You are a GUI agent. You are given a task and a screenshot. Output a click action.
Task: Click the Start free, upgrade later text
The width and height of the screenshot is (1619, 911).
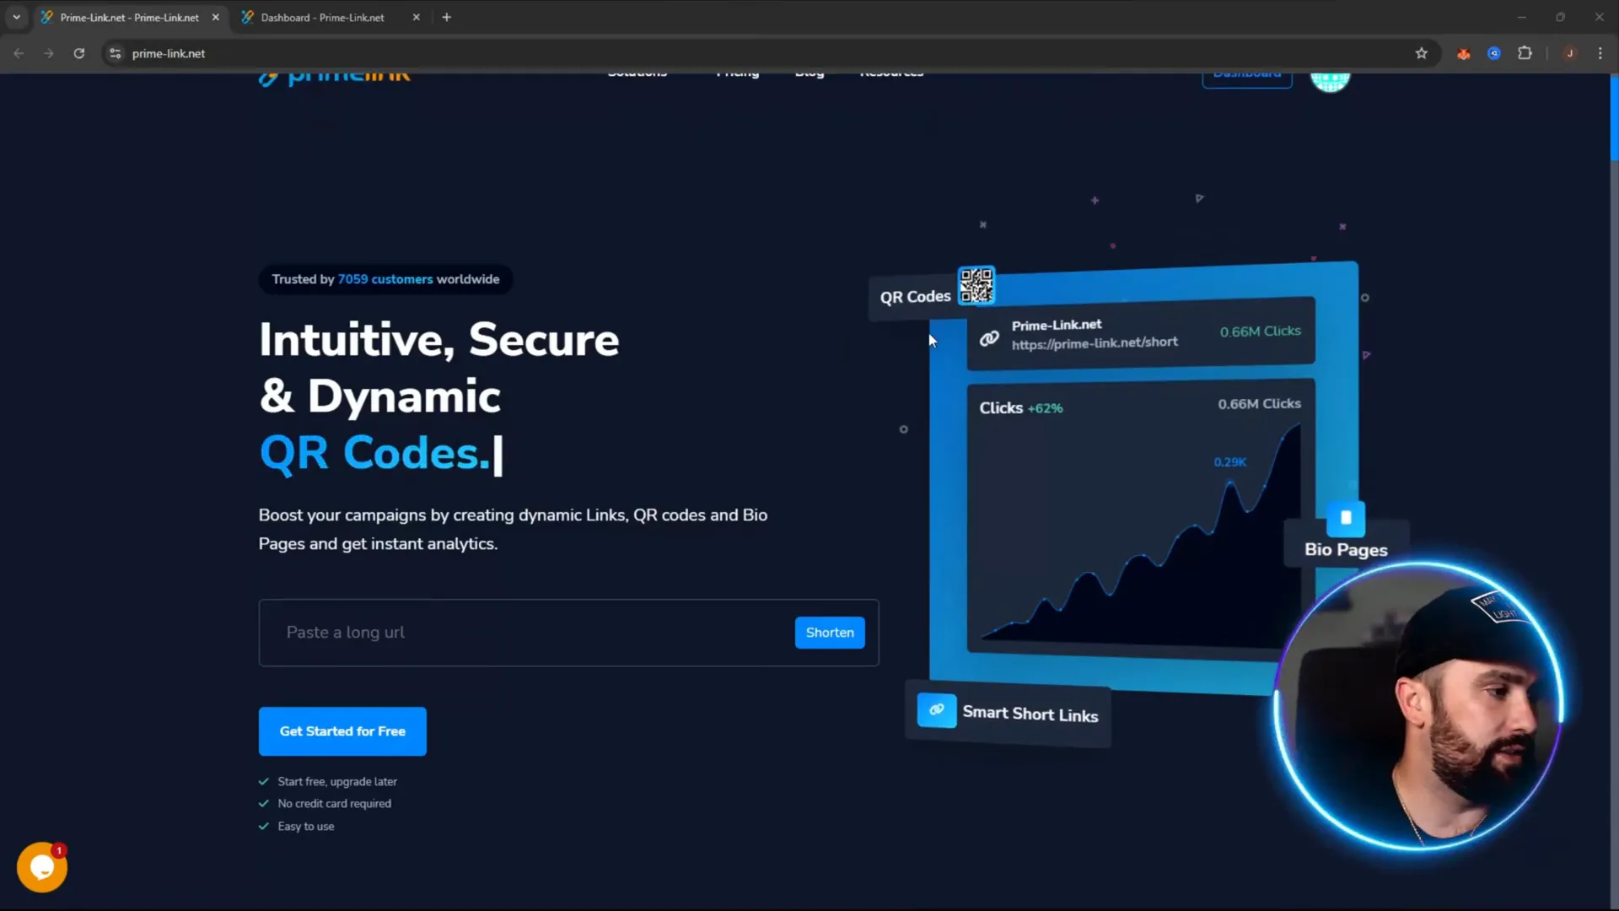[x=337, y=782]
